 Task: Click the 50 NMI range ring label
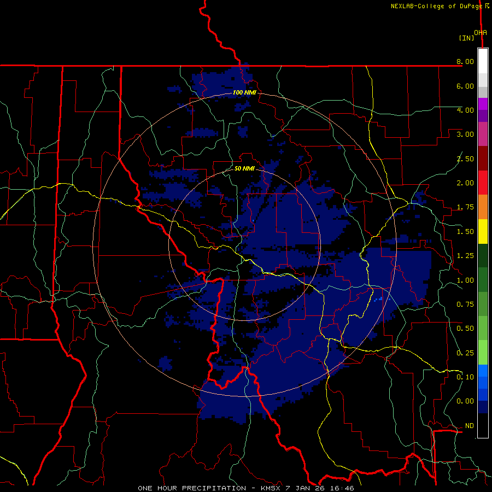pos(244,168)
